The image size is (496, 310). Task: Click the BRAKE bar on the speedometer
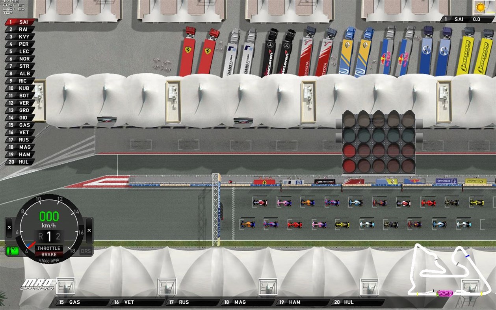click(49, 254)
